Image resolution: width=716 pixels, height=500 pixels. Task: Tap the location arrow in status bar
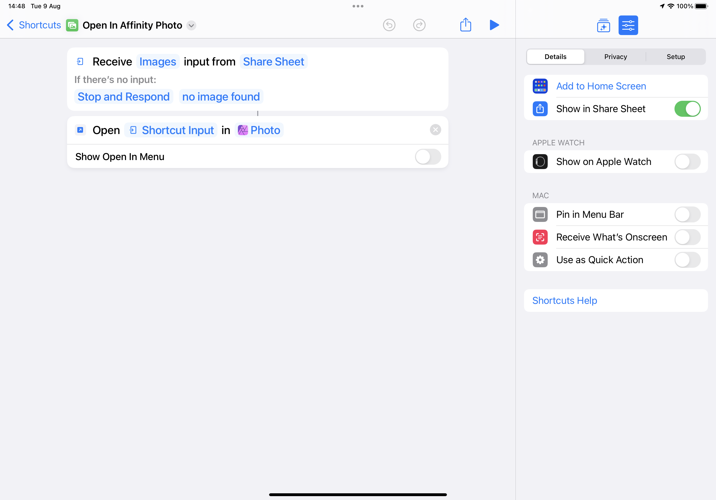coord(662,6)
